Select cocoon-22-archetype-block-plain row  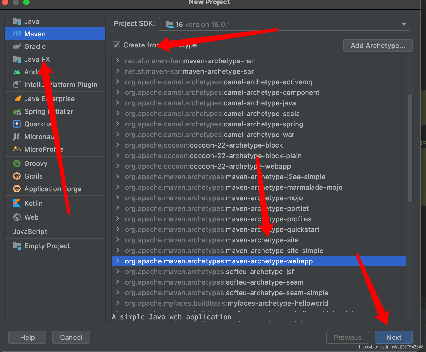pos(259,156)
